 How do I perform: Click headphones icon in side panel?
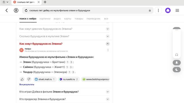177,55
